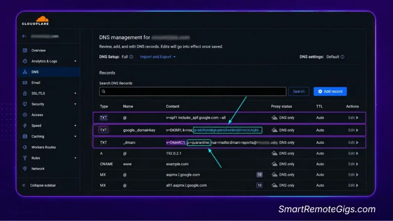Click the double chevron collapse icon
393x221 pixels.
[x=24, y=185]
